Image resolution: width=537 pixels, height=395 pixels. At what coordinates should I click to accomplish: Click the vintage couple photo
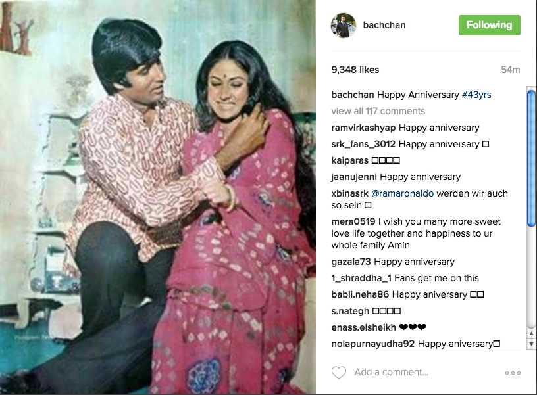[158, 197]
